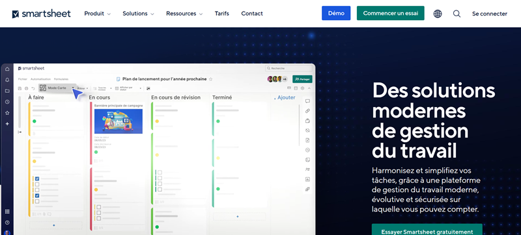Open the help icon at the sidebar bottom
Image resolution: width=521 pixels, height=235 pixels.
pyautogui.click(x=7, y=223)
